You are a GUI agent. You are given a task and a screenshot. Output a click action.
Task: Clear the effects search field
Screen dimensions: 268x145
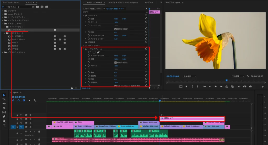tap(33, 7)
